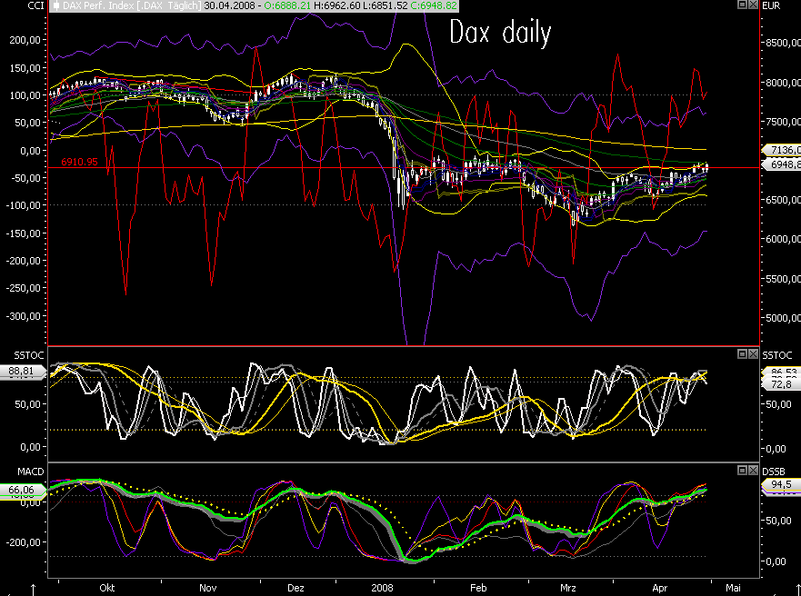Select the 'Dax daily' text annotation
The image size is (801, 596).
click(x=500, y=33)
